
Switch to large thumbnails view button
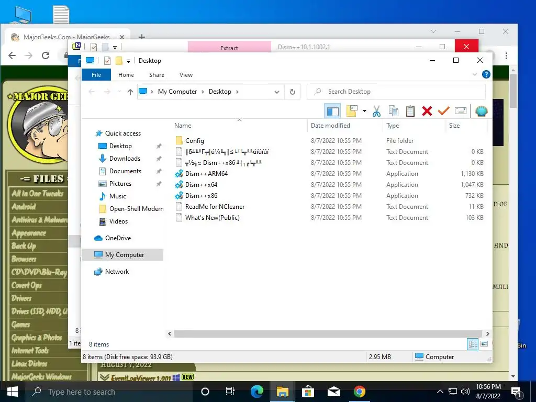click(x=484, y=344)
